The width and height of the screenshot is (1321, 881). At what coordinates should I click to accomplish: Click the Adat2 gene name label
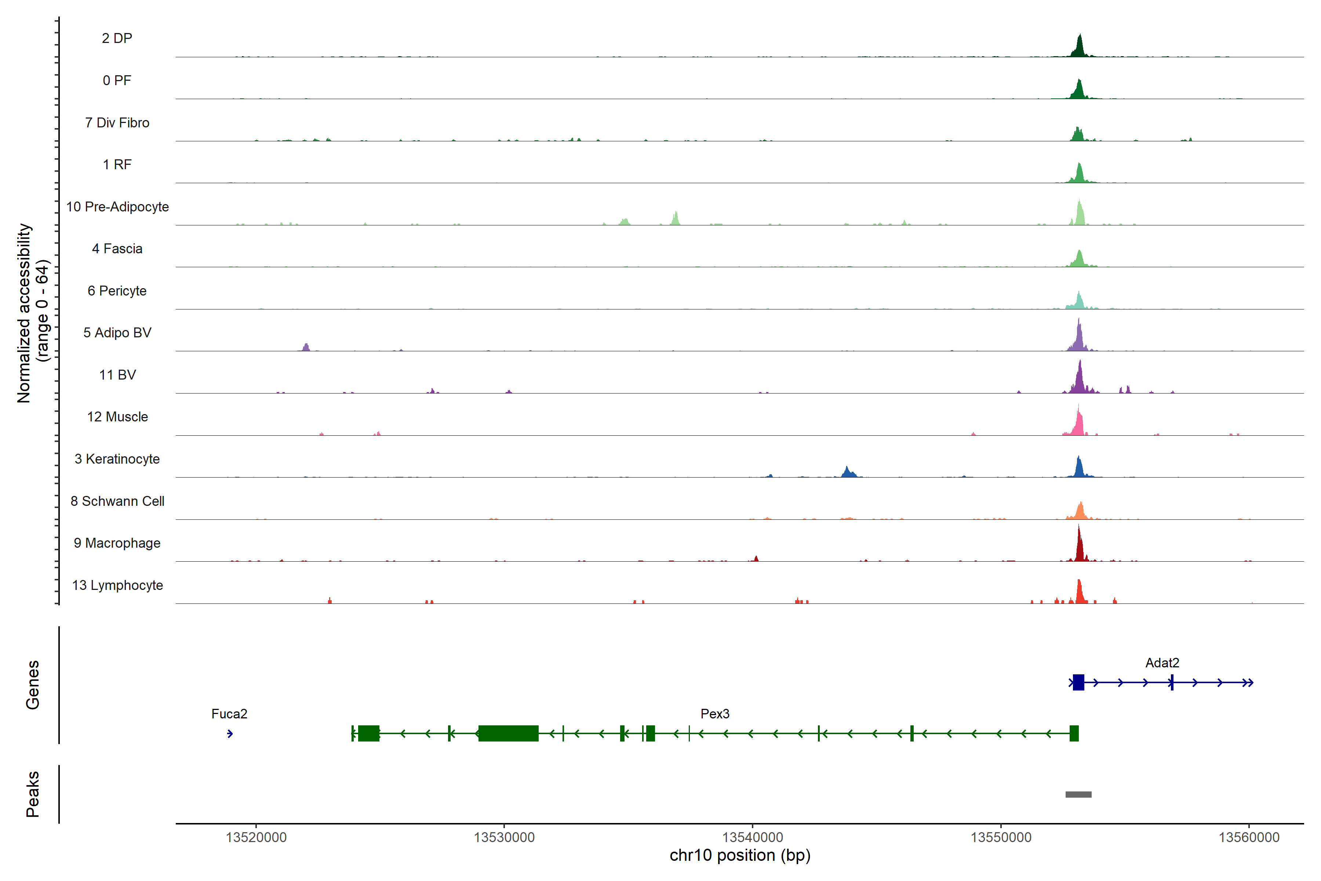pos(1162,663)
